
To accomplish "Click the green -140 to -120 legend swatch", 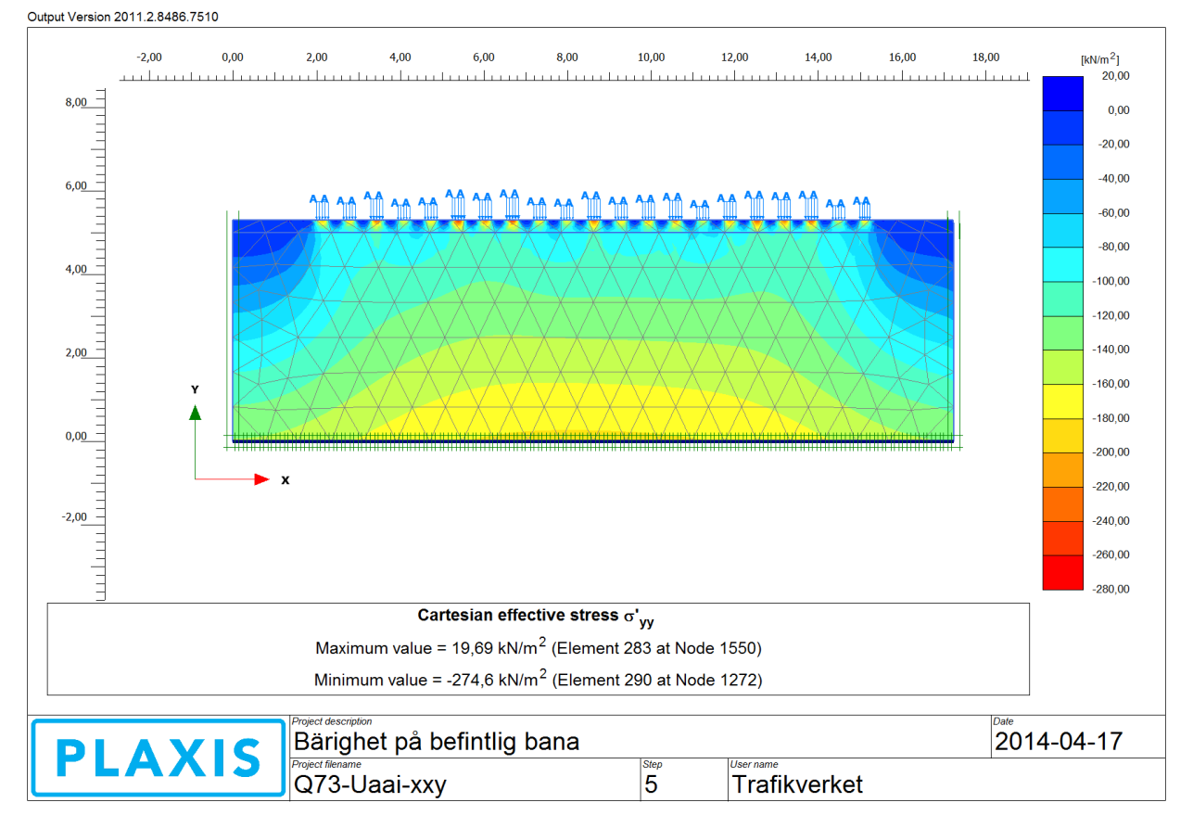I will click(1061, 332).
